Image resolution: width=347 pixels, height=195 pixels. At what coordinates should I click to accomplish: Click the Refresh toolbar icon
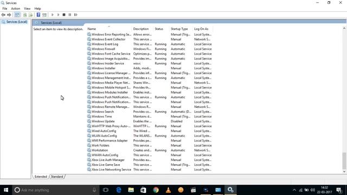(x=25, y=15)
